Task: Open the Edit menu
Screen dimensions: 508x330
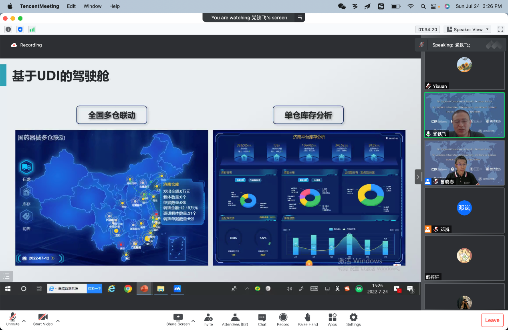Action: [x=71, y=6]
